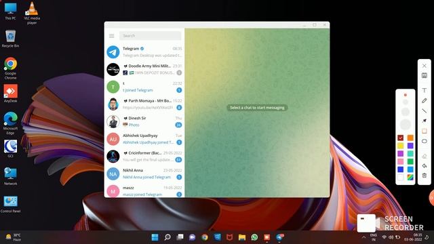Open the Telegram taskbar icon
Viewport: 434px width, 244px height.
[280, 237]
